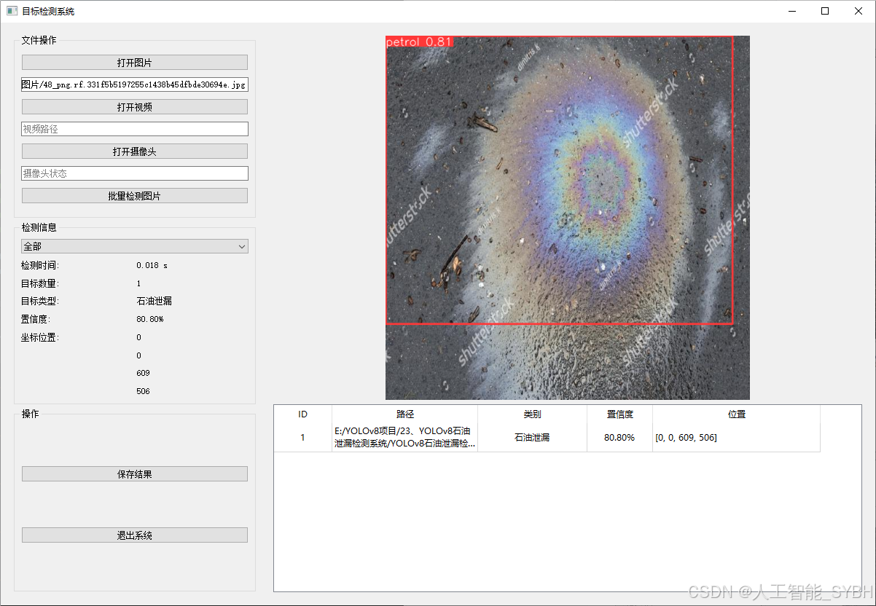Click the 检测时间 label
The image size is (876, 606).
point(39,265)
